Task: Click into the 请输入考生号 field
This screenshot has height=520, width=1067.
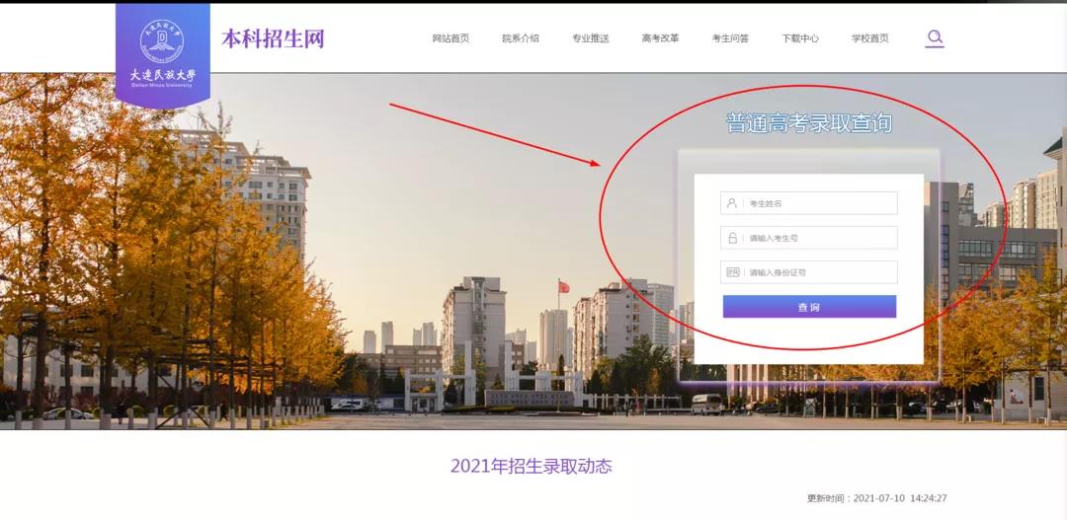Action: (x=820, y=238)
